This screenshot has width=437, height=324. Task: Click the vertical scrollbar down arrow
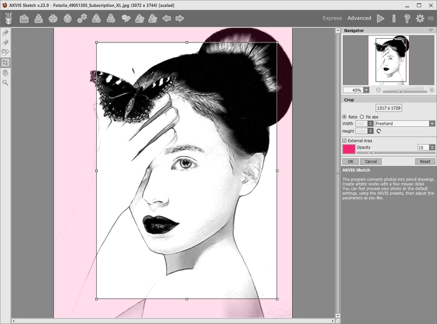(x=338, y=316)
